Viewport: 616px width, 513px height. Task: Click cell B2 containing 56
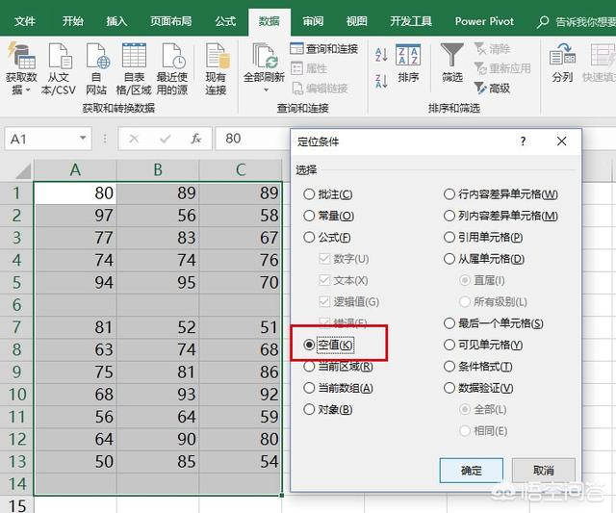(158, 216)
